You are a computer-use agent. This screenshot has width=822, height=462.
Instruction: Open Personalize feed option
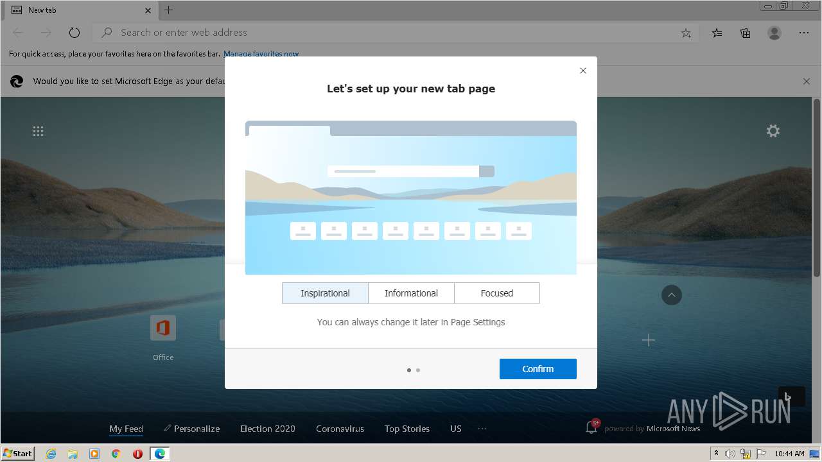point(192,429)
